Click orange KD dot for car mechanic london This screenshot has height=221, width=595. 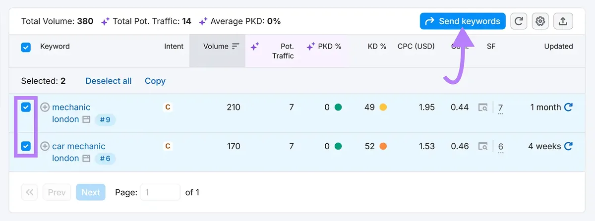coord(383,146)
